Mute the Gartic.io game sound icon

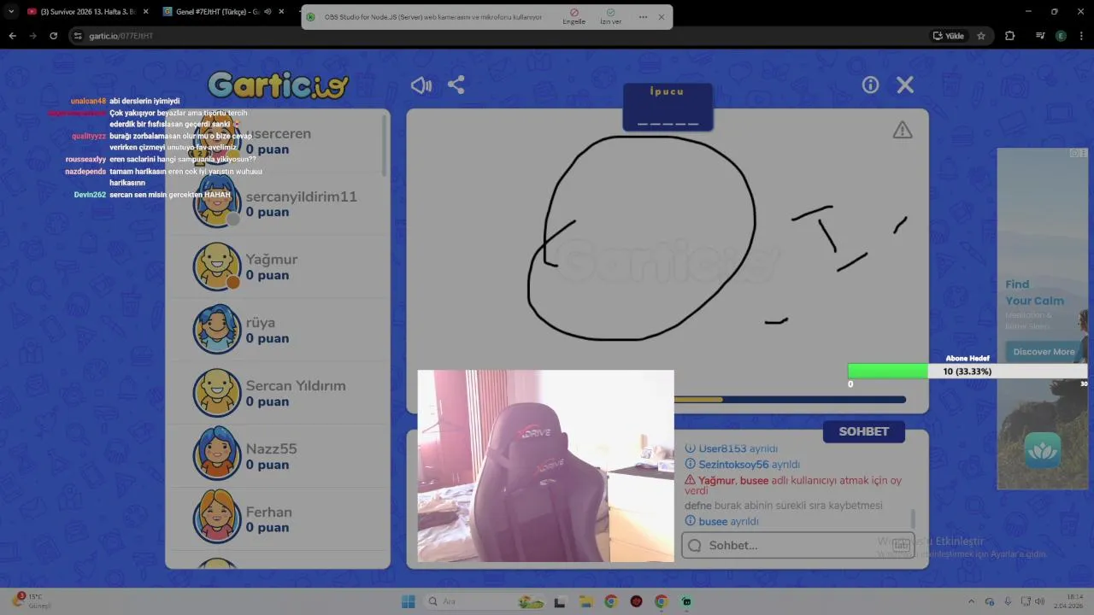point(421,85)
